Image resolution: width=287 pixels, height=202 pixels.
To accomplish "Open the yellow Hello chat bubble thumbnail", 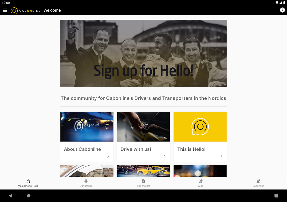I will 200,127.
